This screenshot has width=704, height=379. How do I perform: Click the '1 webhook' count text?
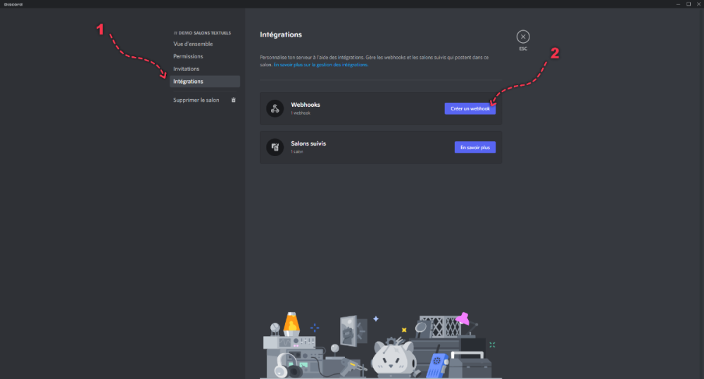[301, 113]
